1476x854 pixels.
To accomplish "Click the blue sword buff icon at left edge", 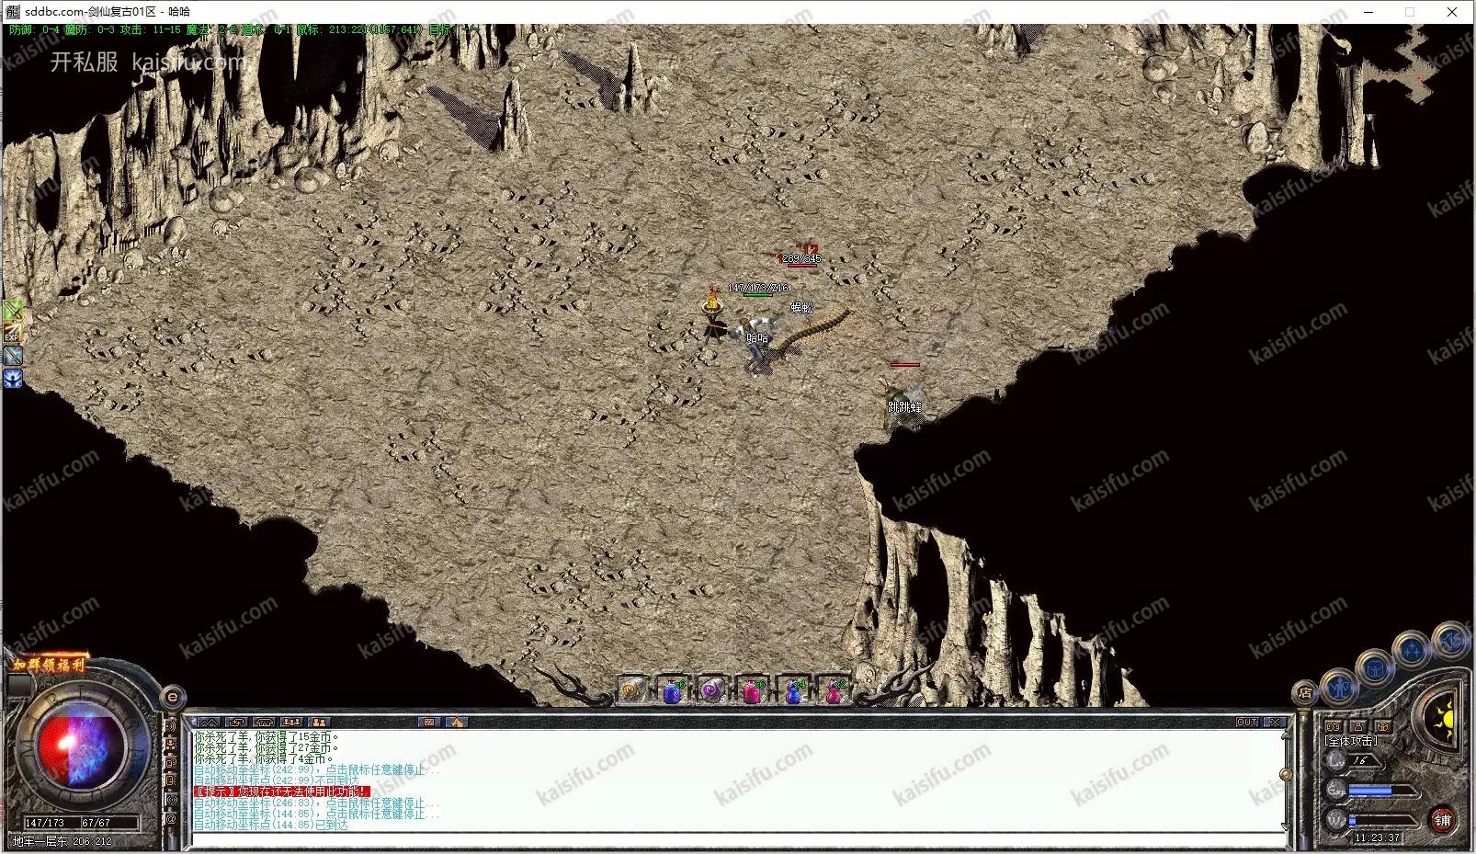I will coord(13,356).
